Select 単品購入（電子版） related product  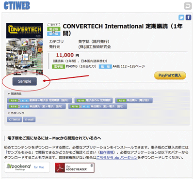pos(134,100)
